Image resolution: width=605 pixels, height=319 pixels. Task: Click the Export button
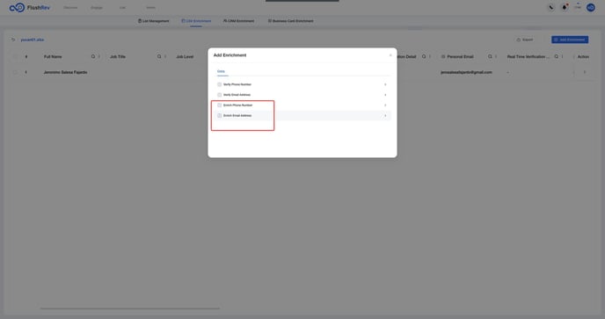(x=525, y=40)
